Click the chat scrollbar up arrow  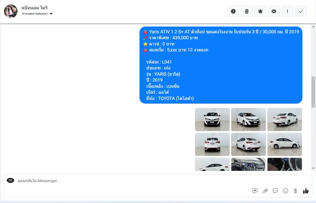coord(313,27)
